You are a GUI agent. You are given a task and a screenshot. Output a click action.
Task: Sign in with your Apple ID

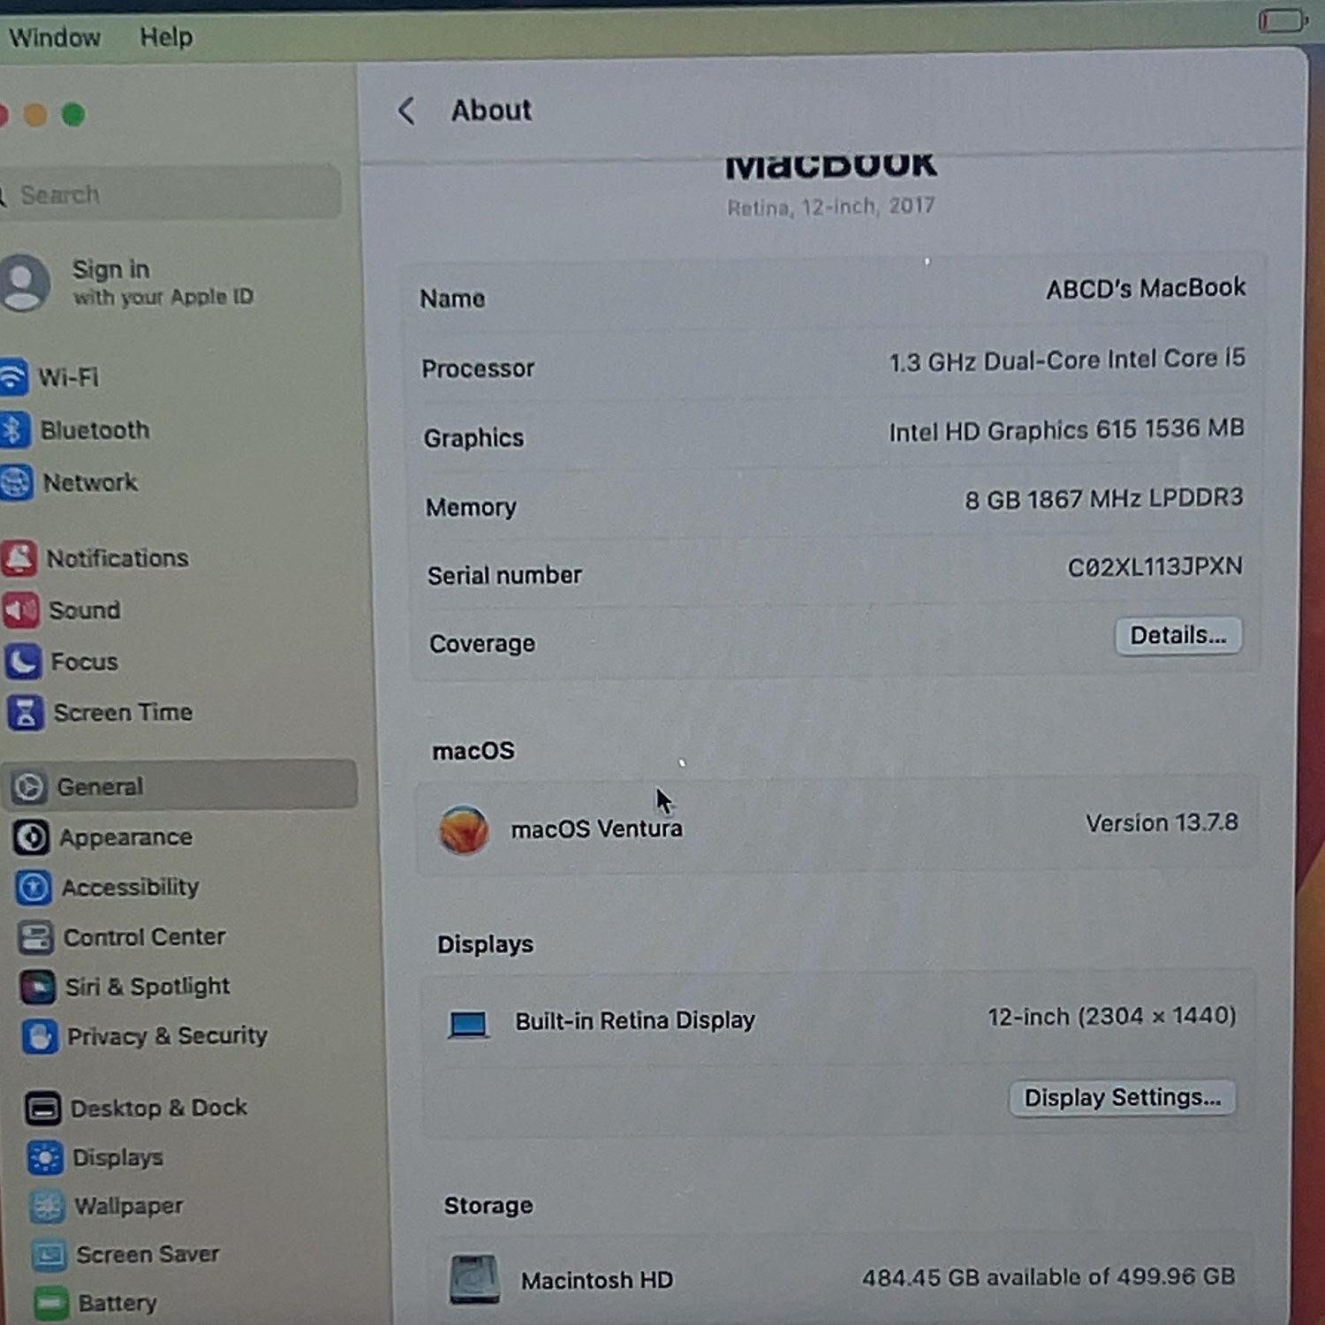128,283
